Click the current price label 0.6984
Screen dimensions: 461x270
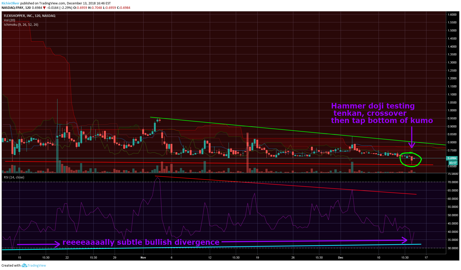point(452,158)
